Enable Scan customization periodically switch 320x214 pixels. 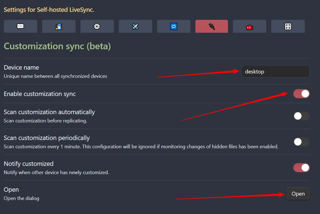click(302, 142)
